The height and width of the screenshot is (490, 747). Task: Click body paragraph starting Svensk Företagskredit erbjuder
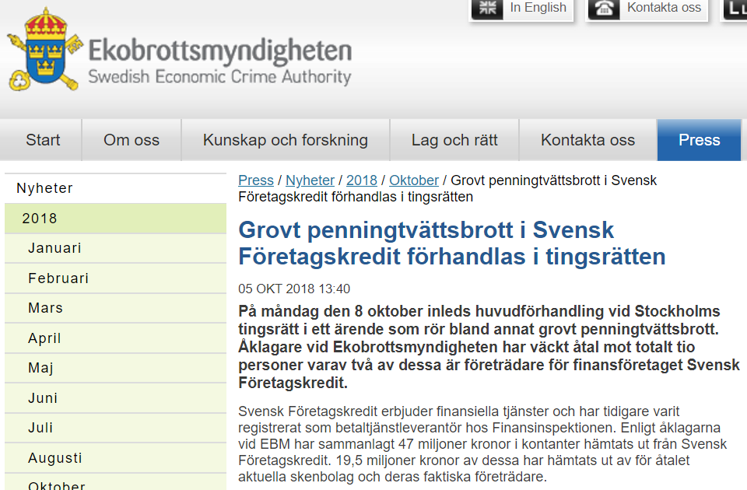pyautogui.click(x=482, y=444)
